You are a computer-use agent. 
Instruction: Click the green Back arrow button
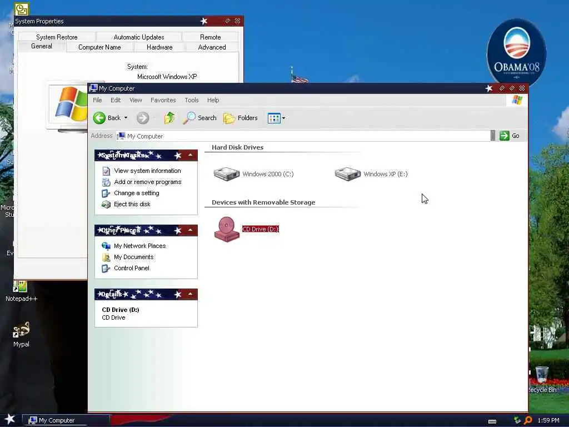pos(99,118)
